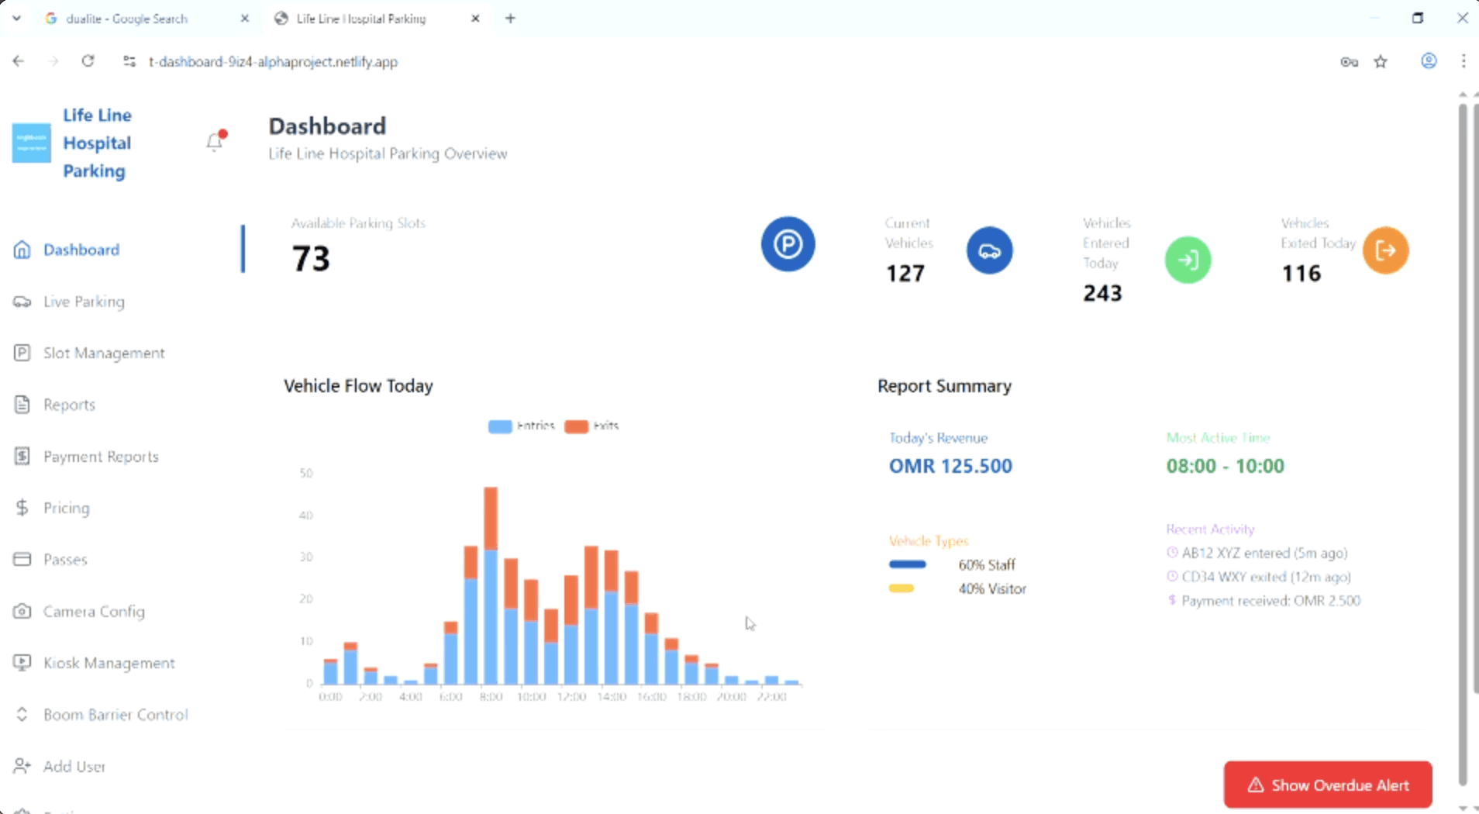Go to Live Parking page
Image resolution: width=1479 pixels, height=814 pixels.
(x=84, y=302)
